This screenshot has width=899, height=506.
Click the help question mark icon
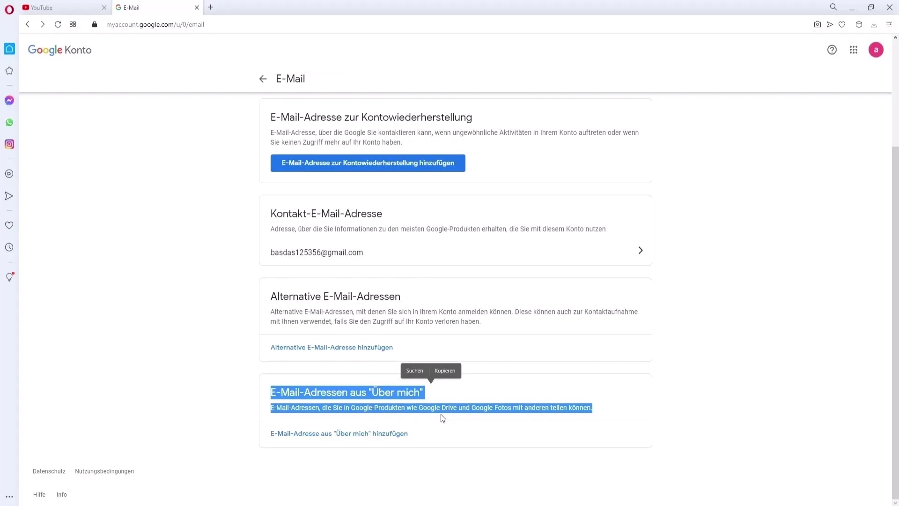[832, 49]
